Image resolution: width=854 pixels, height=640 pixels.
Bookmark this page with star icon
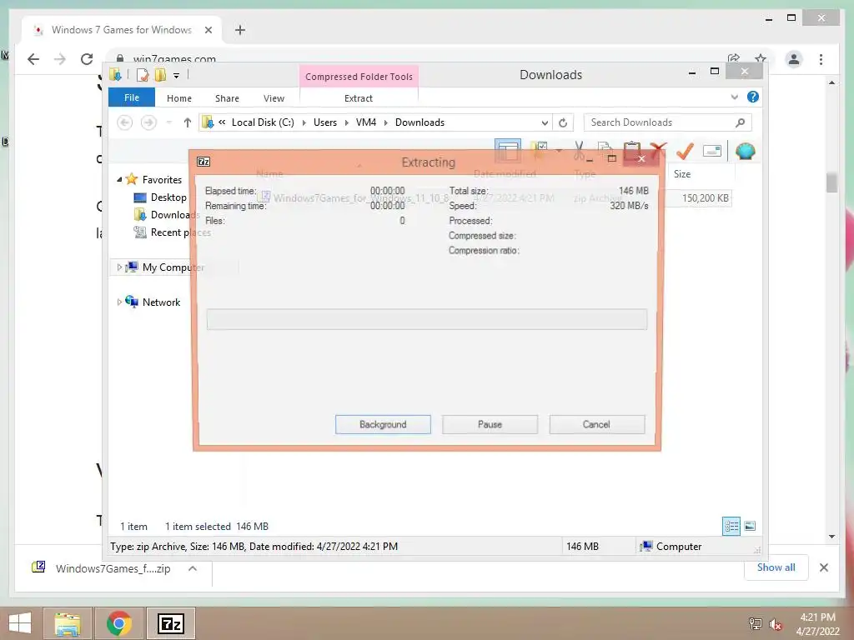click(x=761, y=58)
